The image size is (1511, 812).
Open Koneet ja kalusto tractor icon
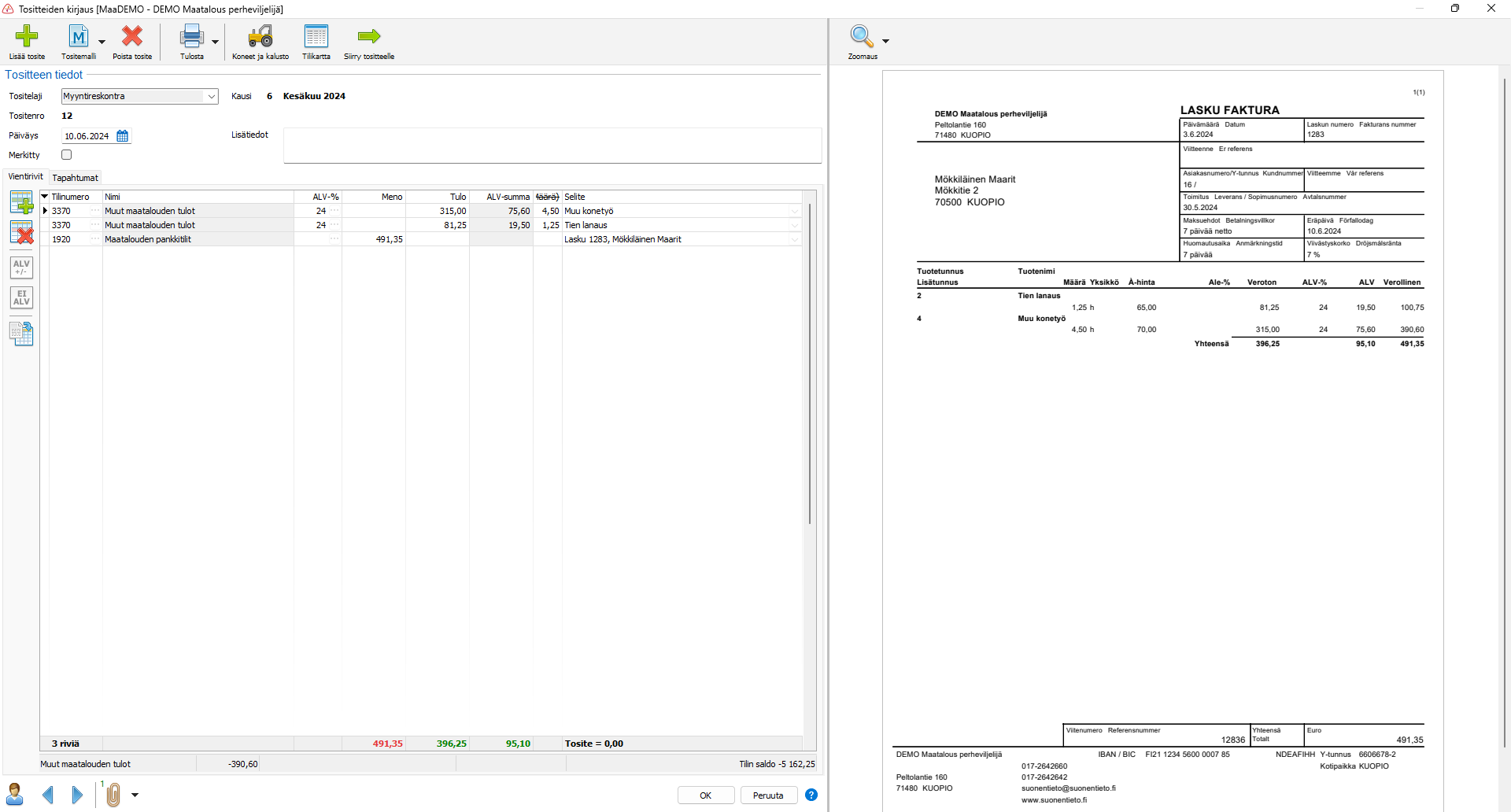(260, 37)
